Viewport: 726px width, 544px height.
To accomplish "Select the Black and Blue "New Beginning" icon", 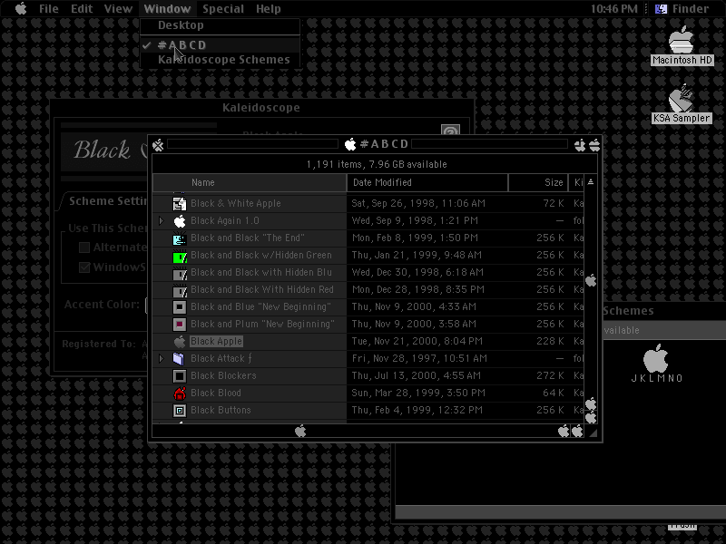I will (180, 307).
